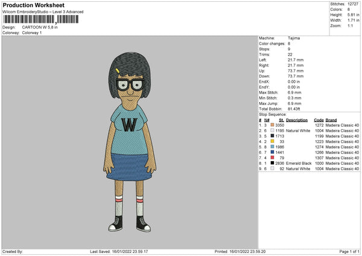Viewport: 362px width, 256px height.
Task: Click the Height value "5.81 in"
Action: (353, 14)
